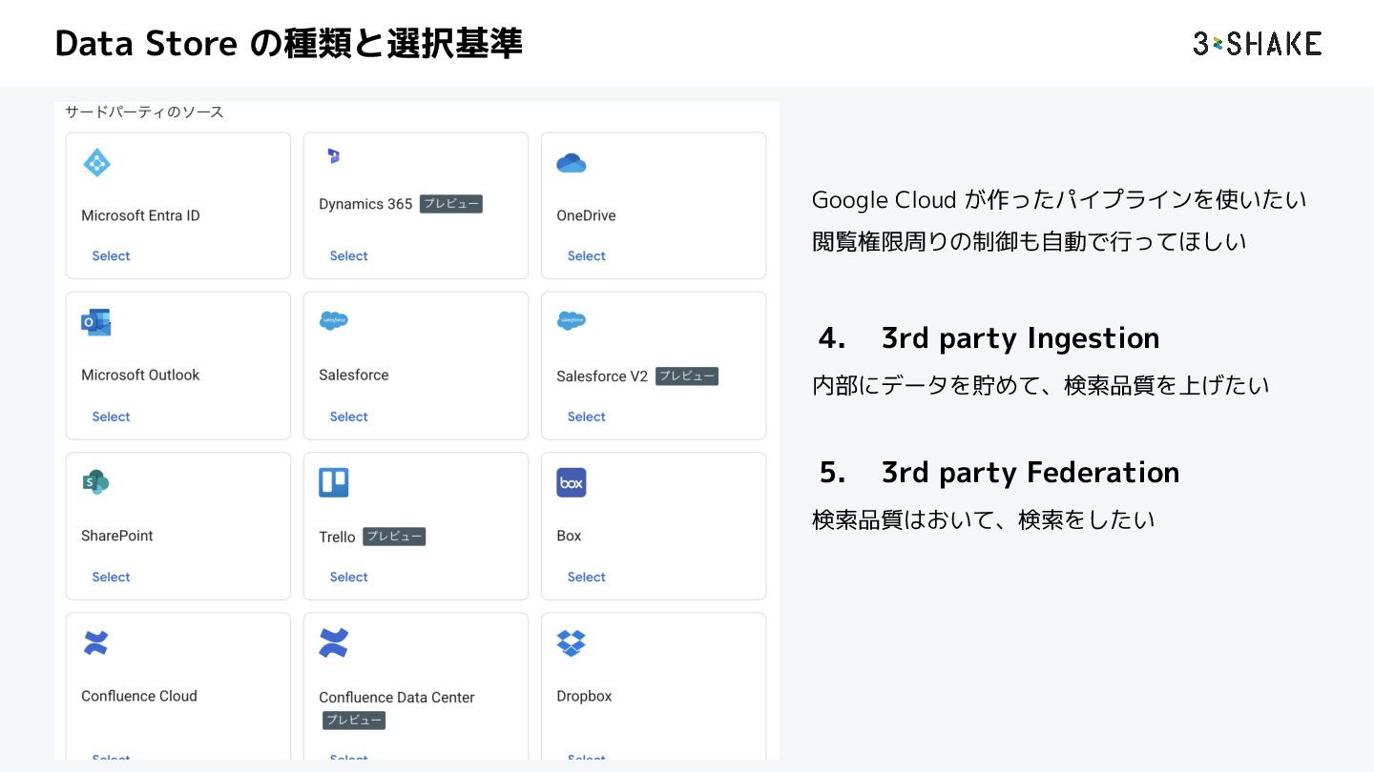Click the Salesforce V2 プレビュー badge
1374x772 pixels.
[x=687, y=376]
